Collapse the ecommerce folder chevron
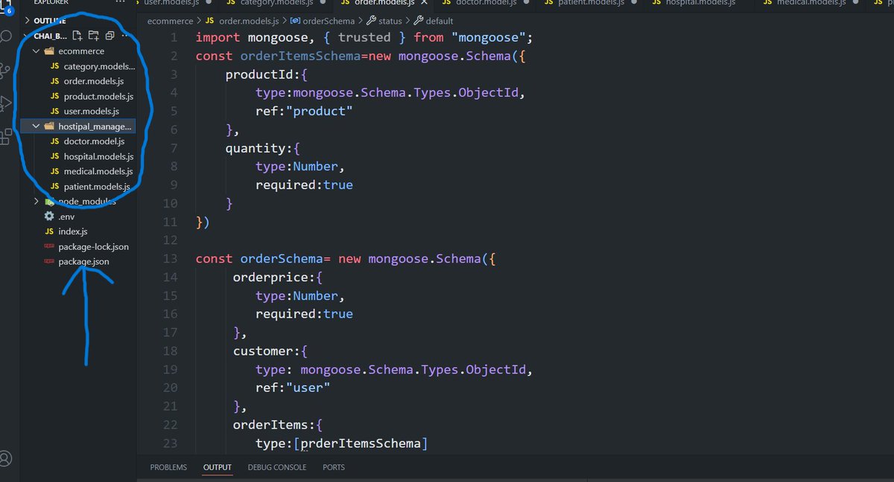Viewport: 894px width, 482px height. point(37,51)
